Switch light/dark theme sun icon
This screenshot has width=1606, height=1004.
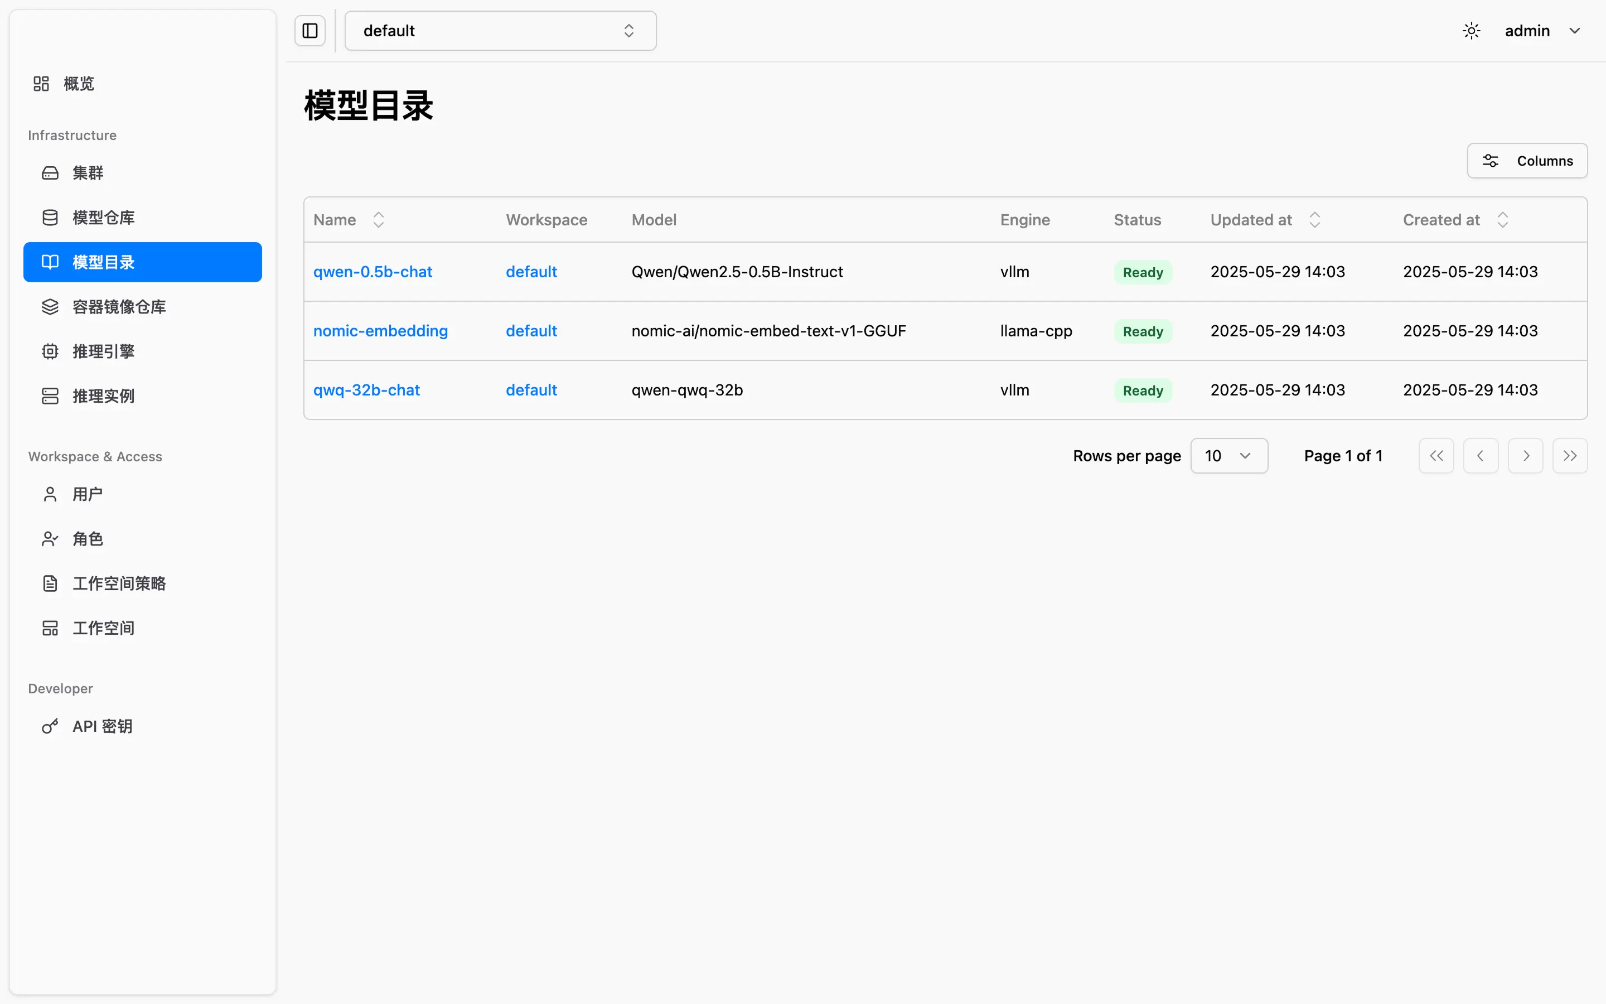click(1471, 31)
